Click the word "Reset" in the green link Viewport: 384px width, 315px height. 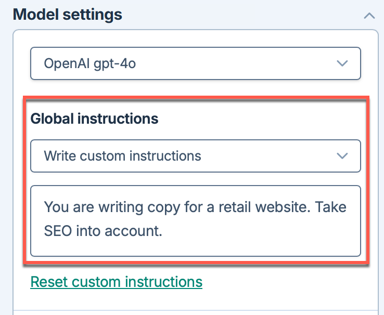[48, 282]
